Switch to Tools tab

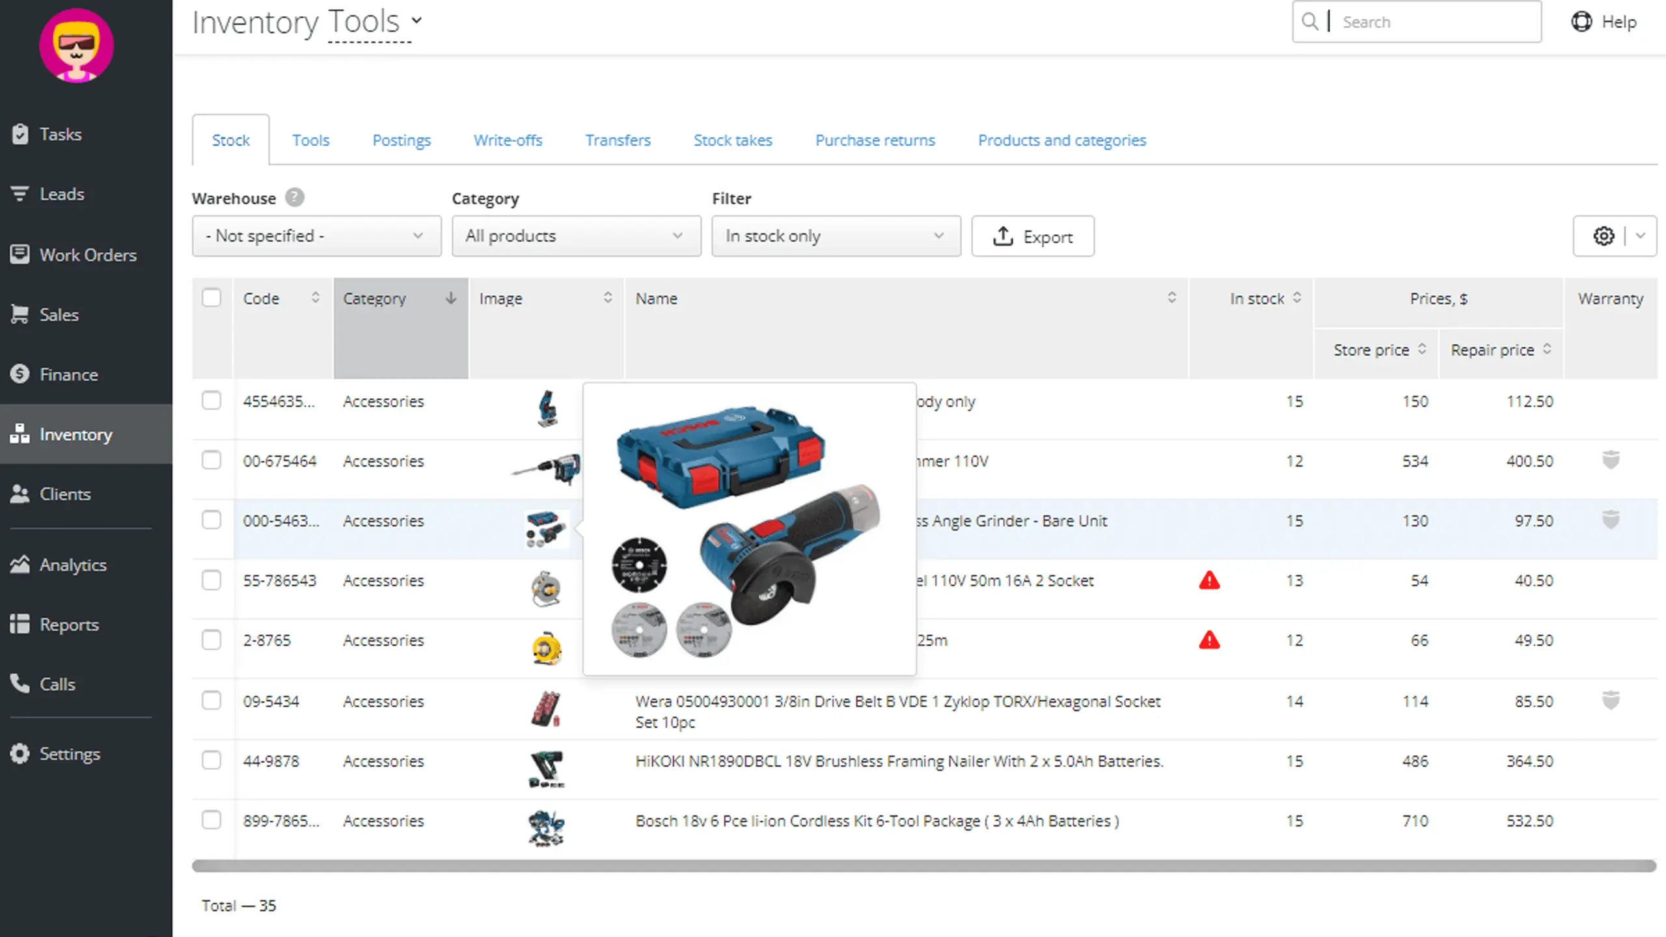click(x=311, y=140)
